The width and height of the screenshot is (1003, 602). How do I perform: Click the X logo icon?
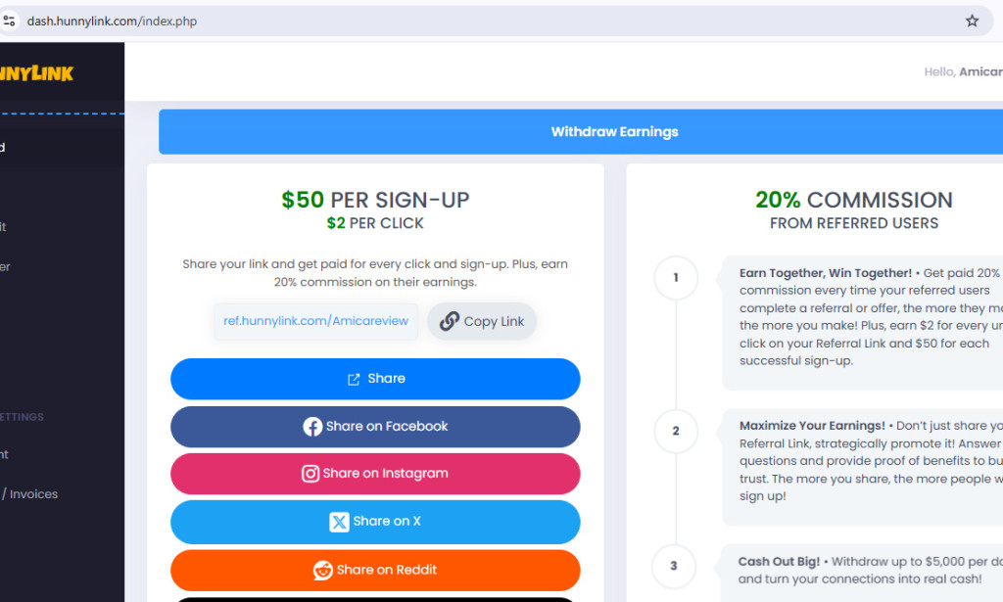pos(339,522)
